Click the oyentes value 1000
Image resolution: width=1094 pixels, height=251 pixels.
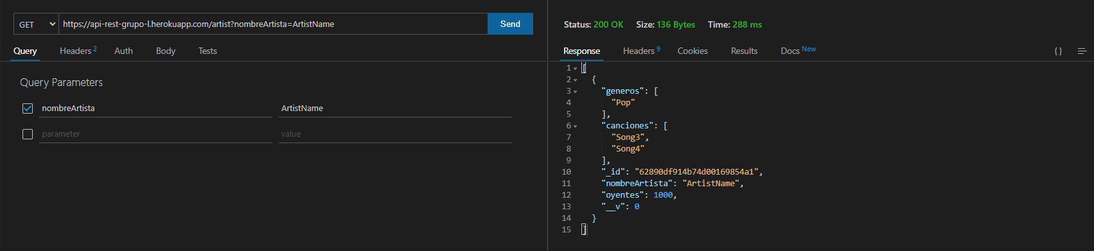tap(663, 195)
